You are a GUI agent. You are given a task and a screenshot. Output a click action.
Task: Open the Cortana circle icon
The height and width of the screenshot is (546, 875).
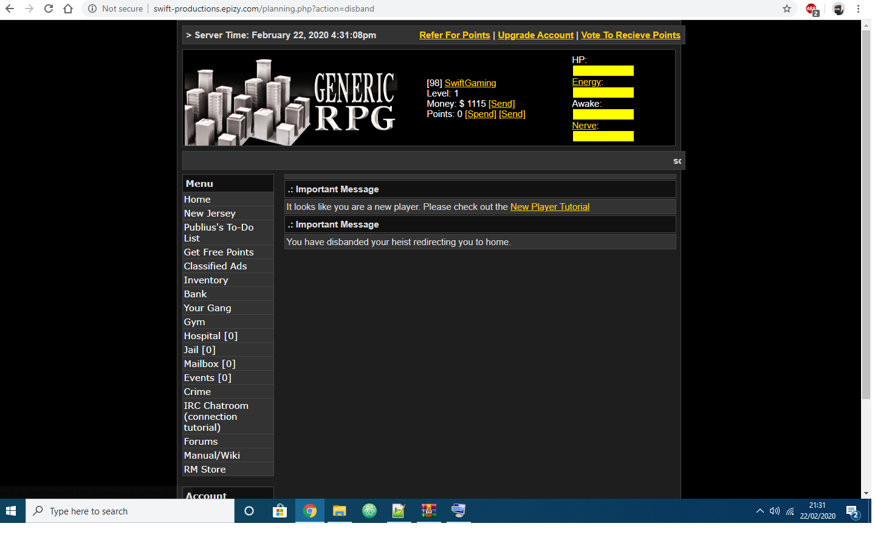pyautogui.click(x=249, y=511)
